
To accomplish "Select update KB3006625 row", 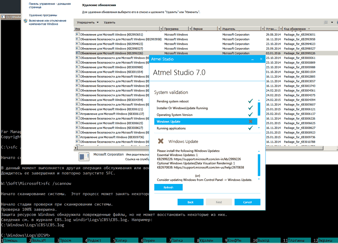I will coord(112,123).
